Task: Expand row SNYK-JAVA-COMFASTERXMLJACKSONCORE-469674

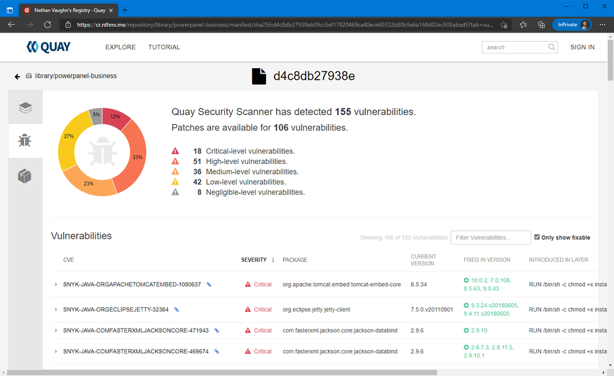Action: tap(56, 351)
